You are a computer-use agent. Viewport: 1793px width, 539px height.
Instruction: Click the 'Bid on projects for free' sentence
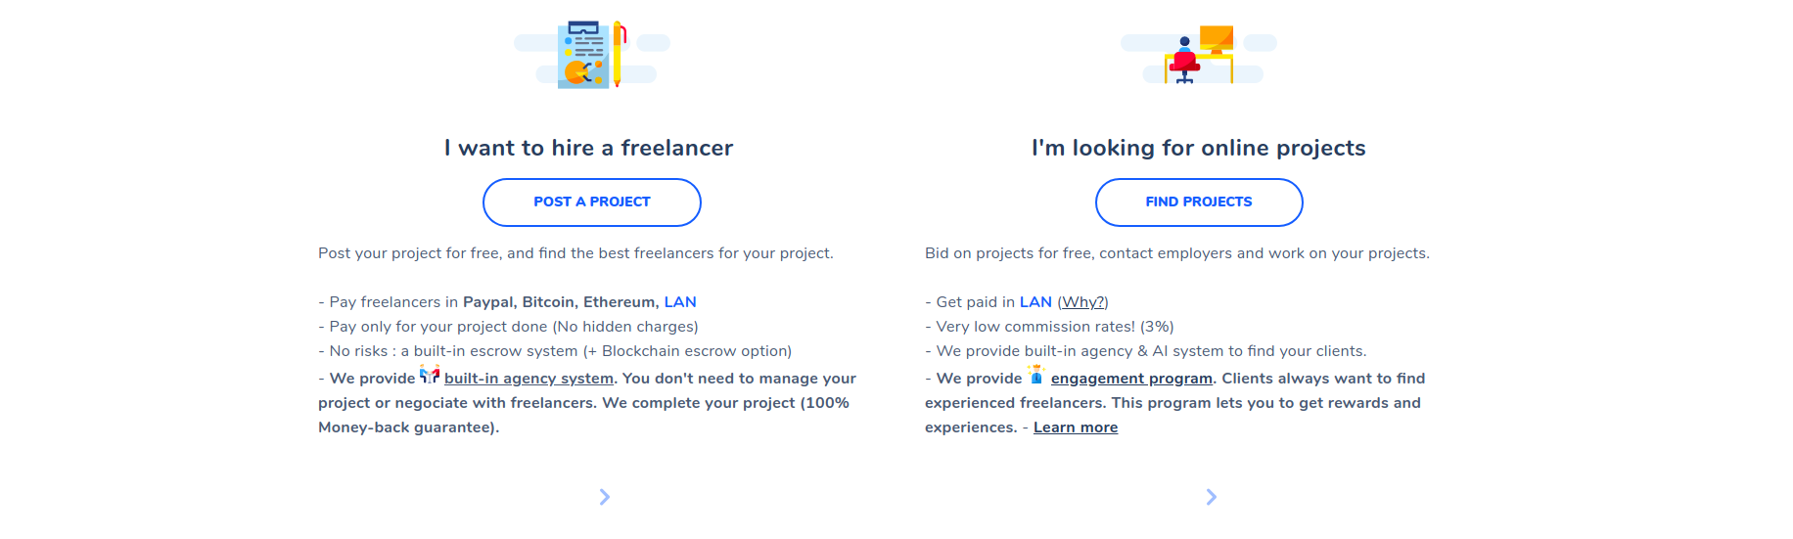tap(1177, 253)
